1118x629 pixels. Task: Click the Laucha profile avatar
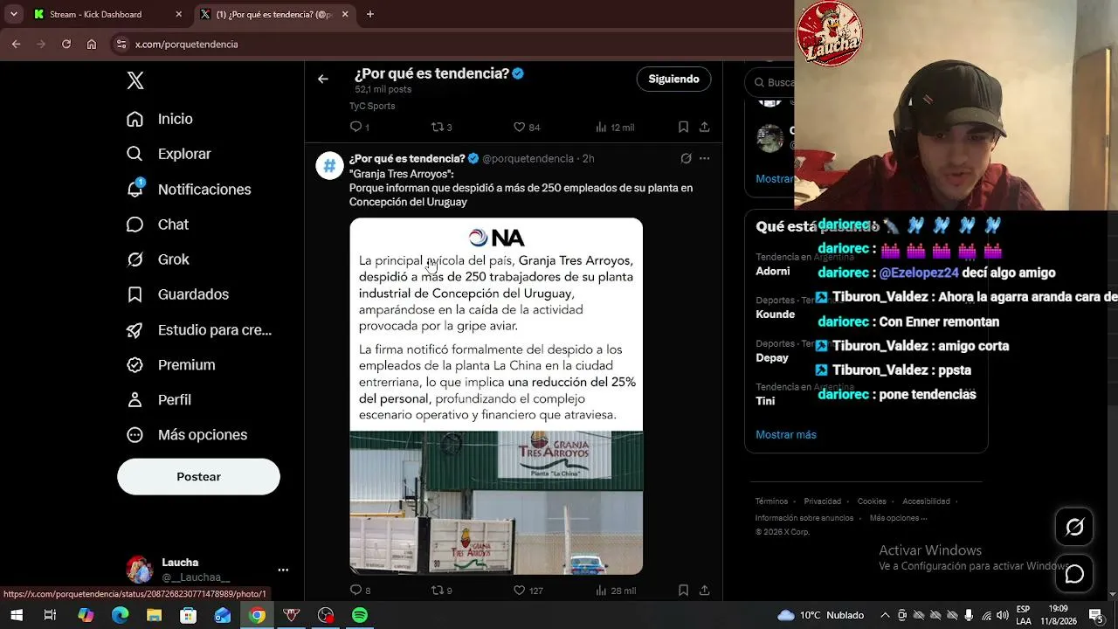(140, 570)
